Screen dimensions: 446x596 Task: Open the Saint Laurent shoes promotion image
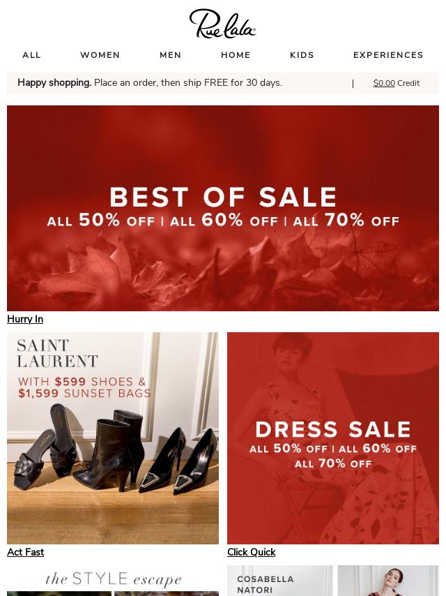[x=113, y=438]
